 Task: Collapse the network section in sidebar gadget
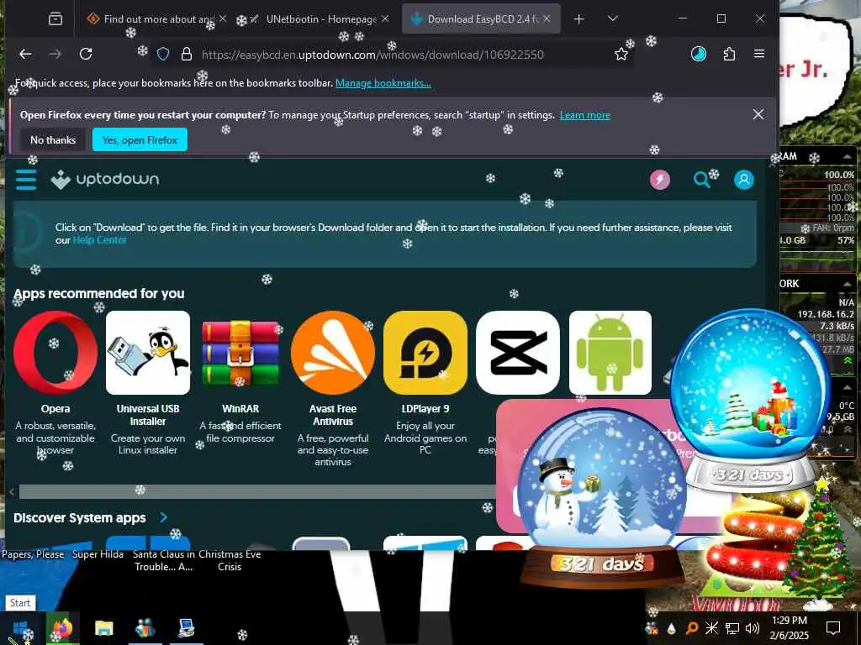[x=848, y=284]
